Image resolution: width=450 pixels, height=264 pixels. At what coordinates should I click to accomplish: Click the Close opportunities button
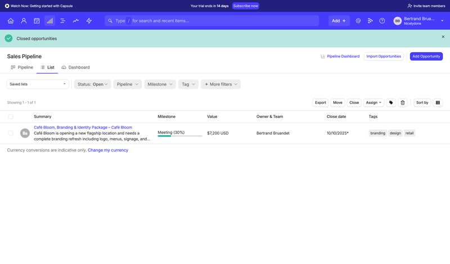(x=354, y=103)
